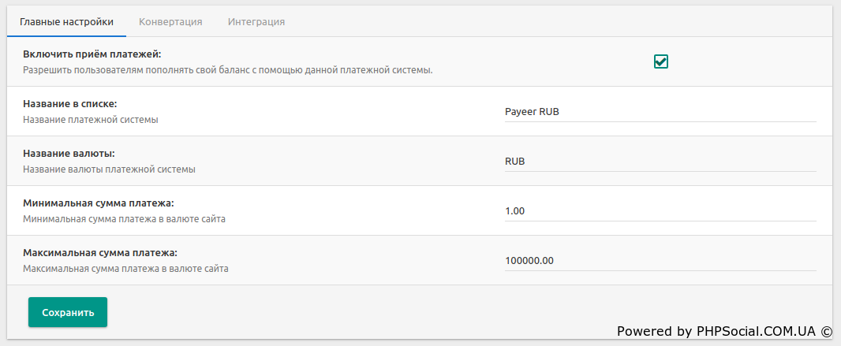Click the minimum amount field showing 1.00

coord(660,211)
